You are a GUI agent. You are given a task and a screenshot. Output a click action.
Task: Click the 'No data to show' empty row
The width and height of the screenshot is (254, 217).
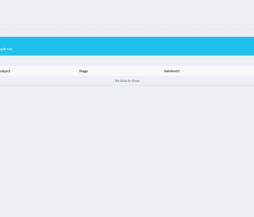click(127, 81)
